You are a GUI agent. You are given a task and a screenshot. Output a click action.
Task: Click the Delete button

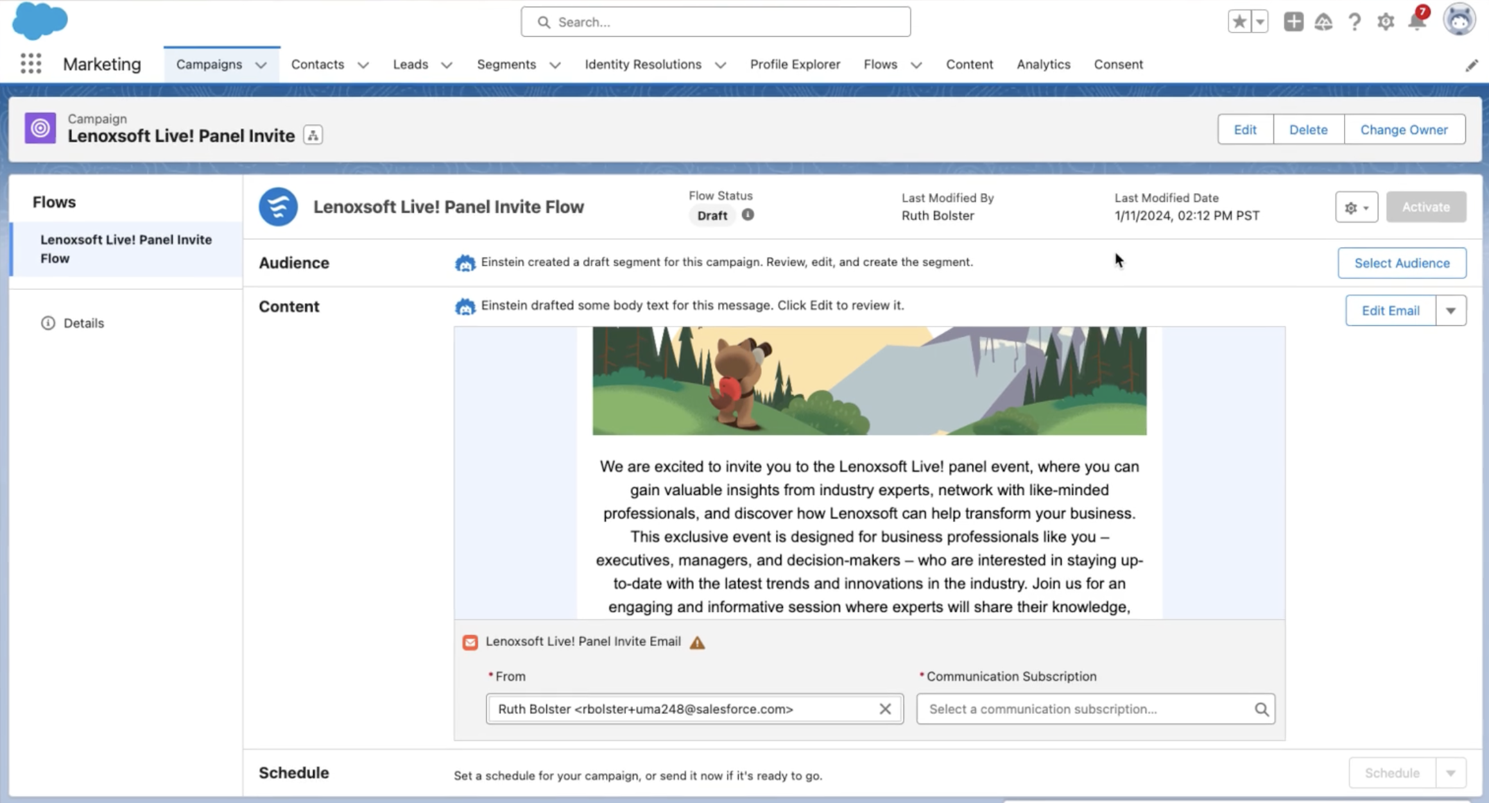point(1309,130)
